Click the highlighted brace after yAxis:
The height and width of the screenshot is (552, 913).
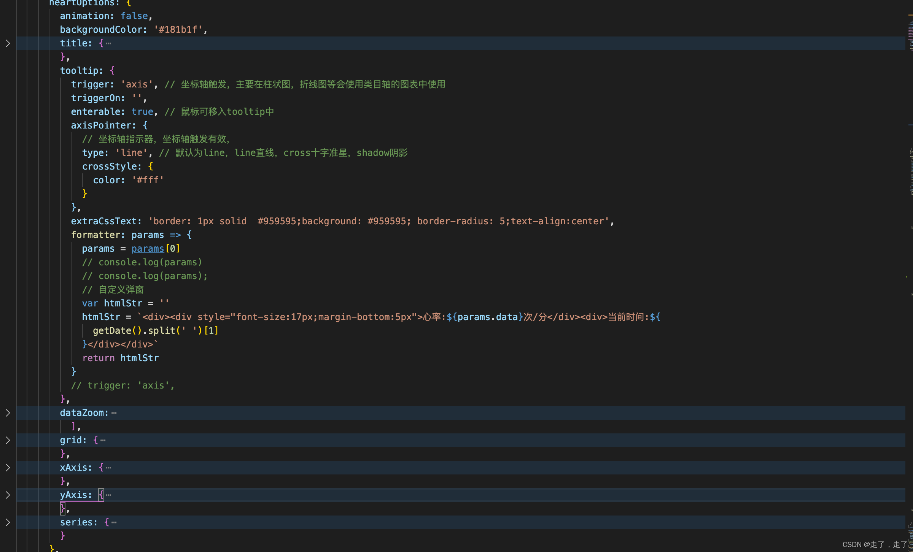[x=101, y=495]
